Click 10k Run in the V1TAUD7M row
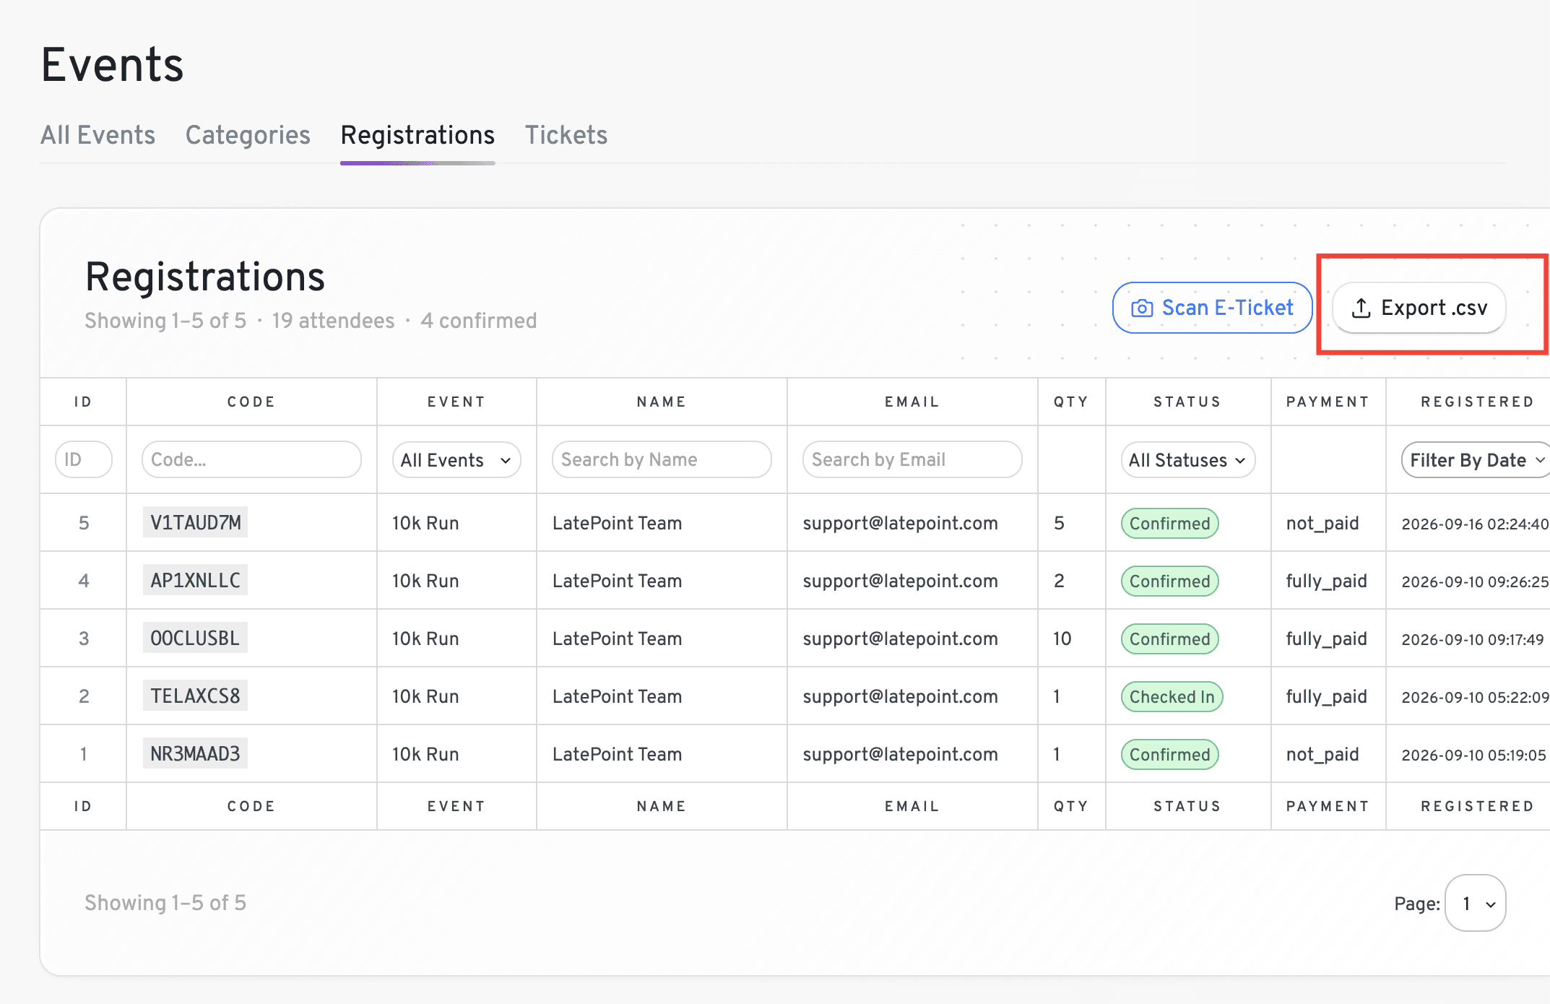 425,523
